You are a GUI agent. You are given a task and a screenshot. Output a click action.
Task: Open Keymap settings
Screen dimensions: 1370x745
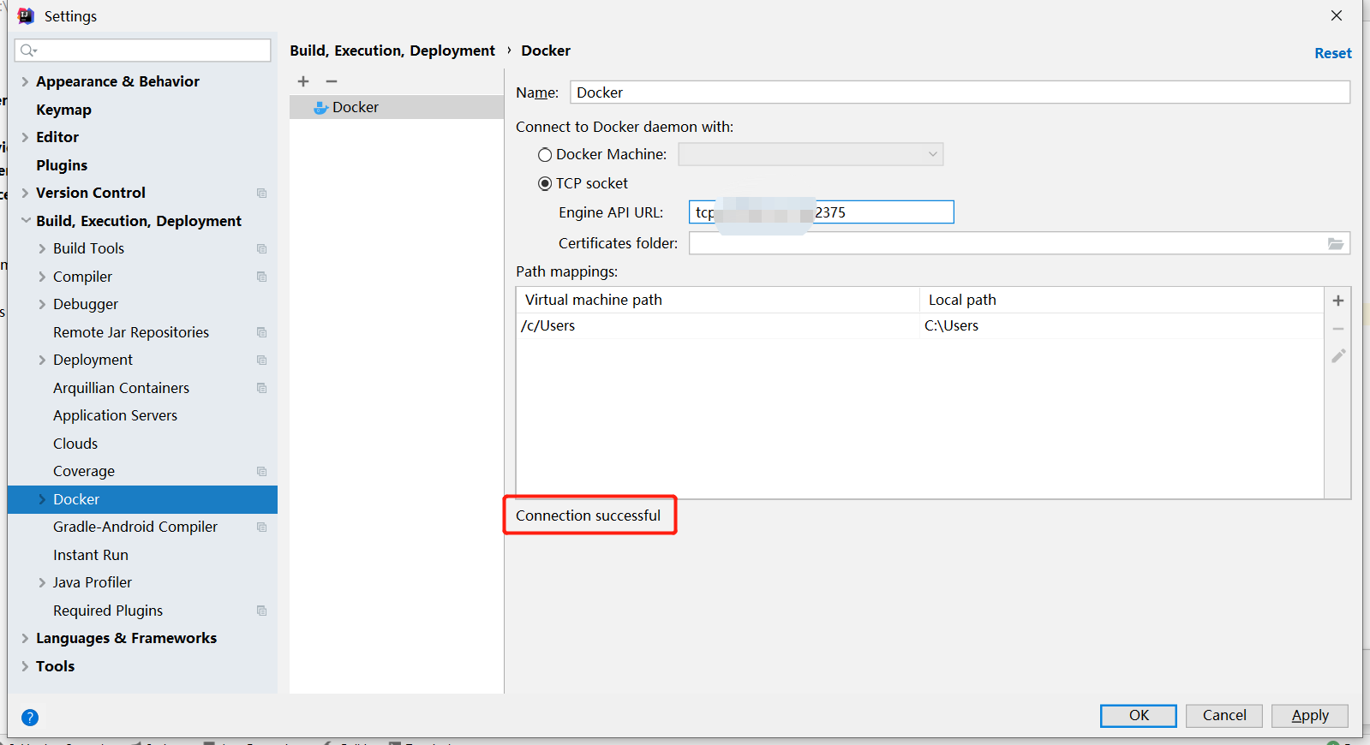pos(63,110)
